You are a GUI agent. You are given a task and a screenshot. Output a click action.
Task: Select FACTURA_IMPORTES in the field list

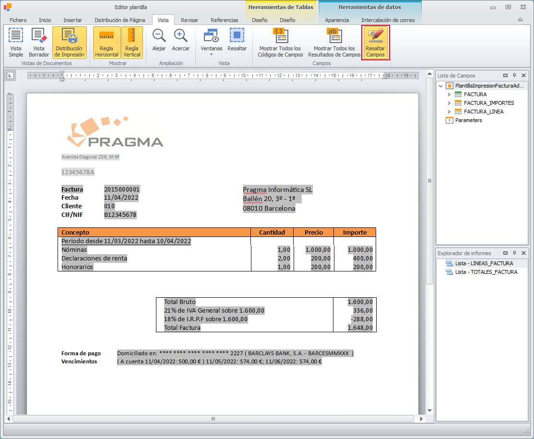point(489,103)
